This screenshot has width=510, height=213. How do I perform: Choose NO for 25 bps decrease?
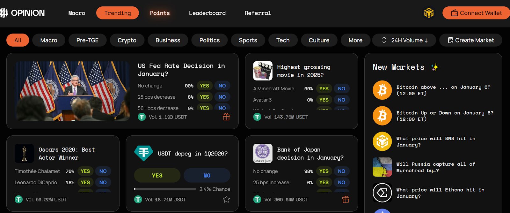[x=222, y=97]
